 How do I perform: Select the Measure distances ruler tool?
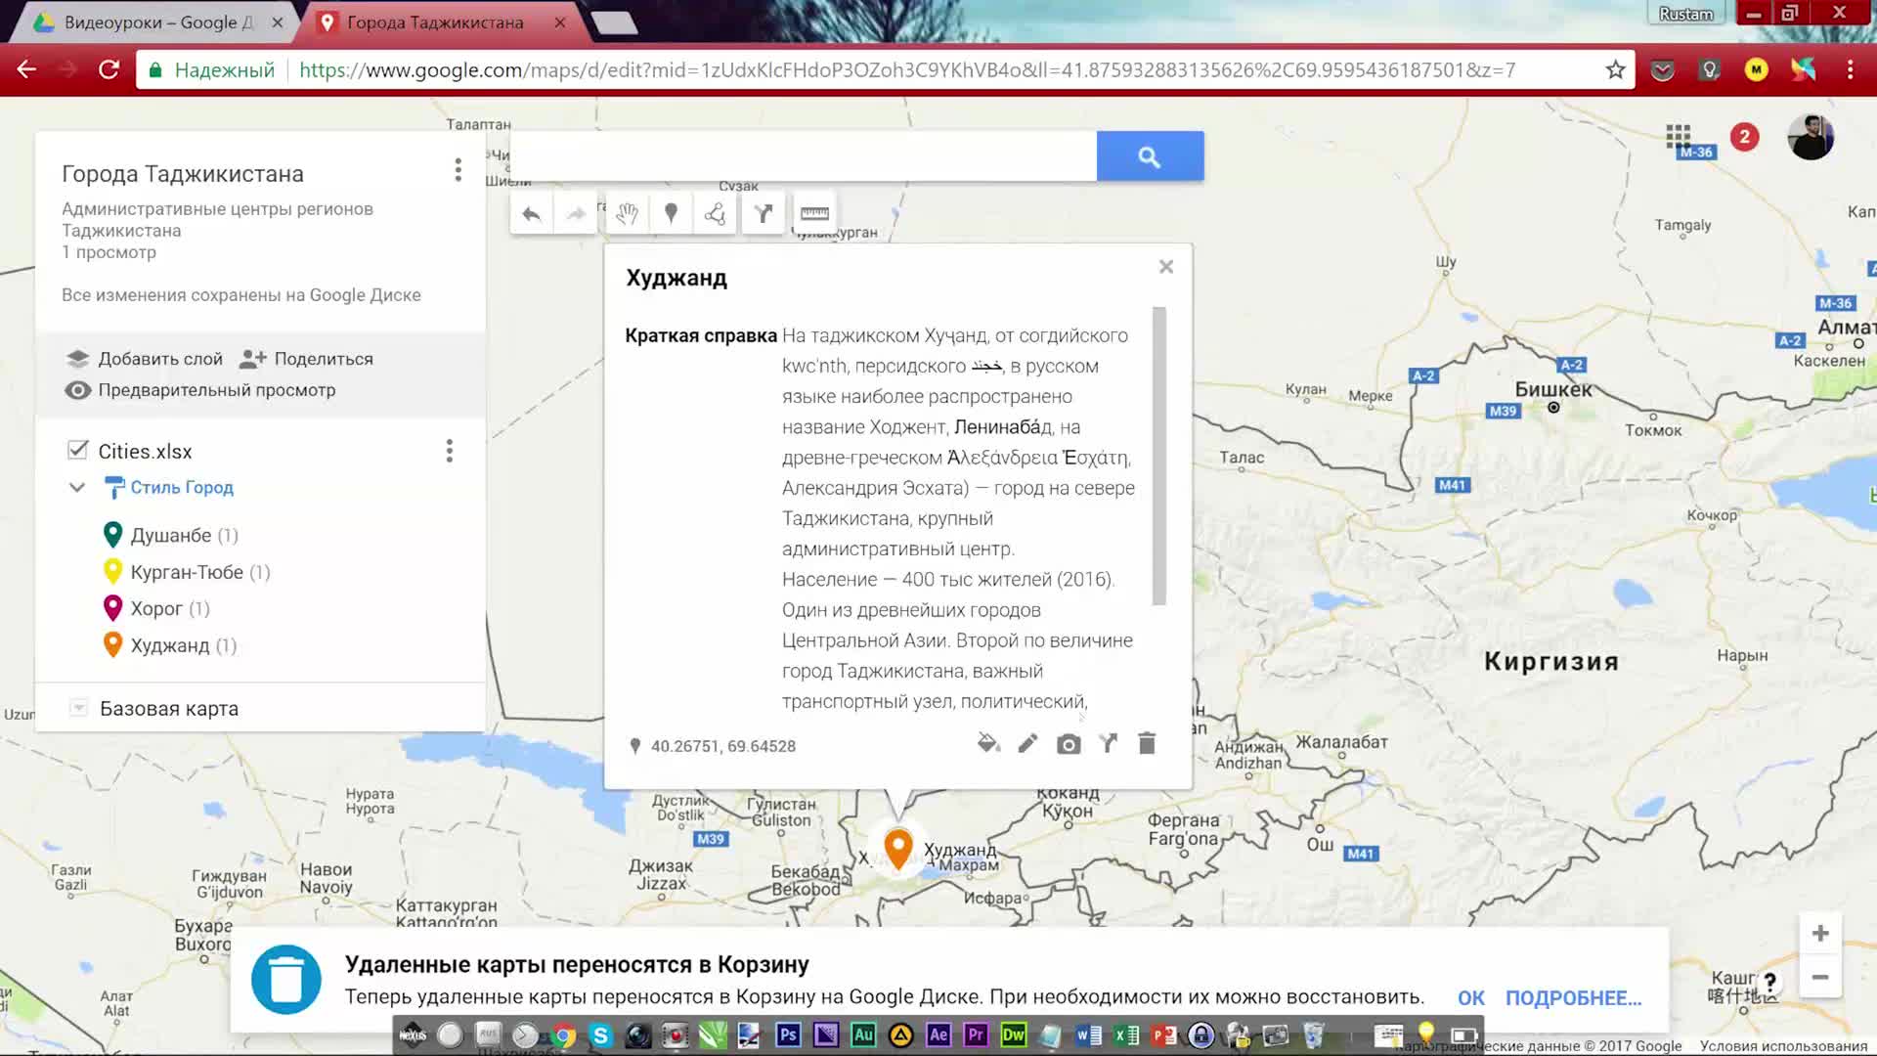coord(814,214)
